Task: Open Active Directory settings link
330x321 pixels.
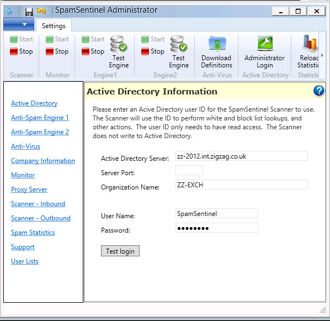Action: (34, 103)
